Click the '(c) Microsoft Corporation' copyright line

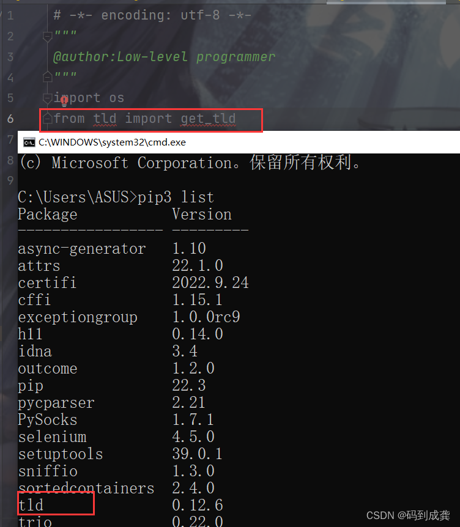tap(191, 163)
